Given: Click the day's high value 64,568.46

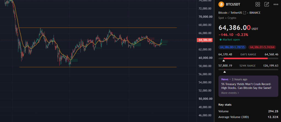Looking at the screenshot, I should 271,54.
